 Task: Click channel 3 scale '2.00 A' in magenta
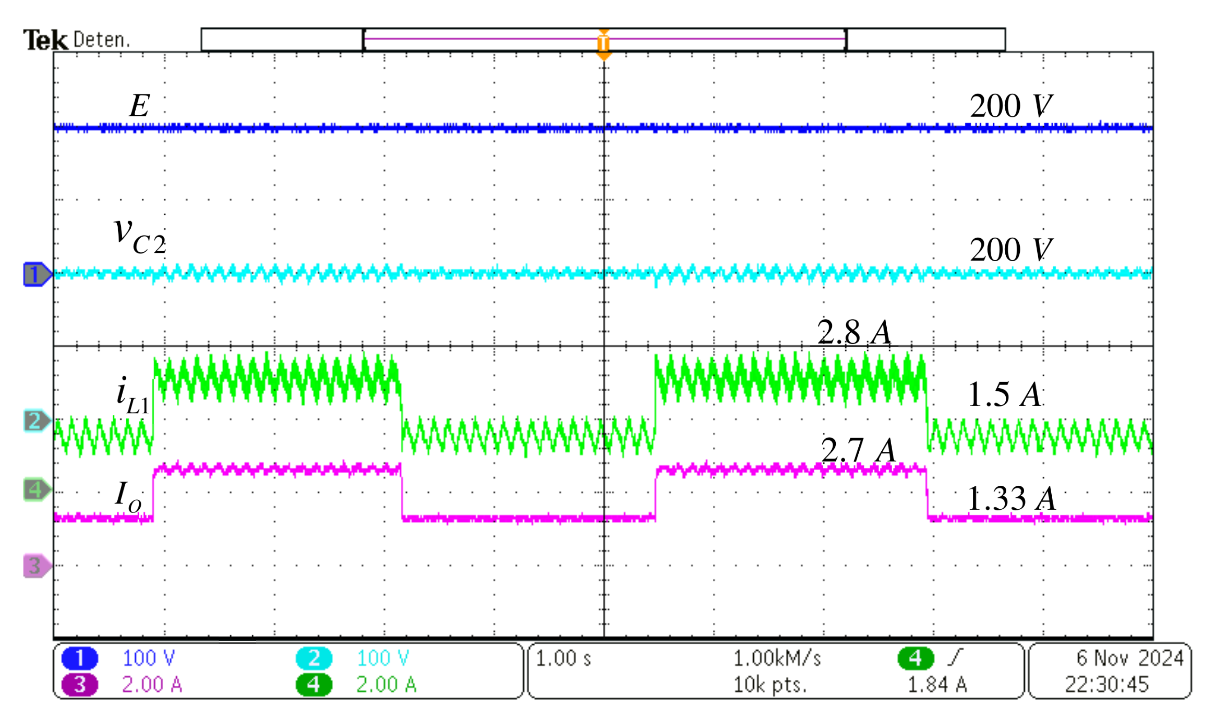point(152,684)
